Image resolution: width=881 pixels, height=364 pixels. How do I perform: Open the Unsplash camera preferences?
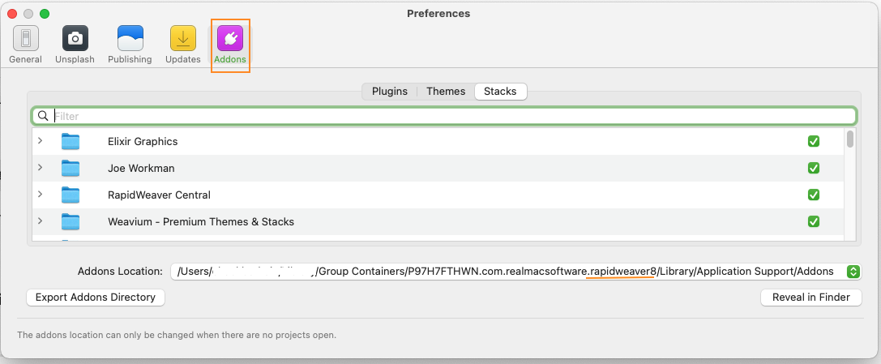pos(75,39)
